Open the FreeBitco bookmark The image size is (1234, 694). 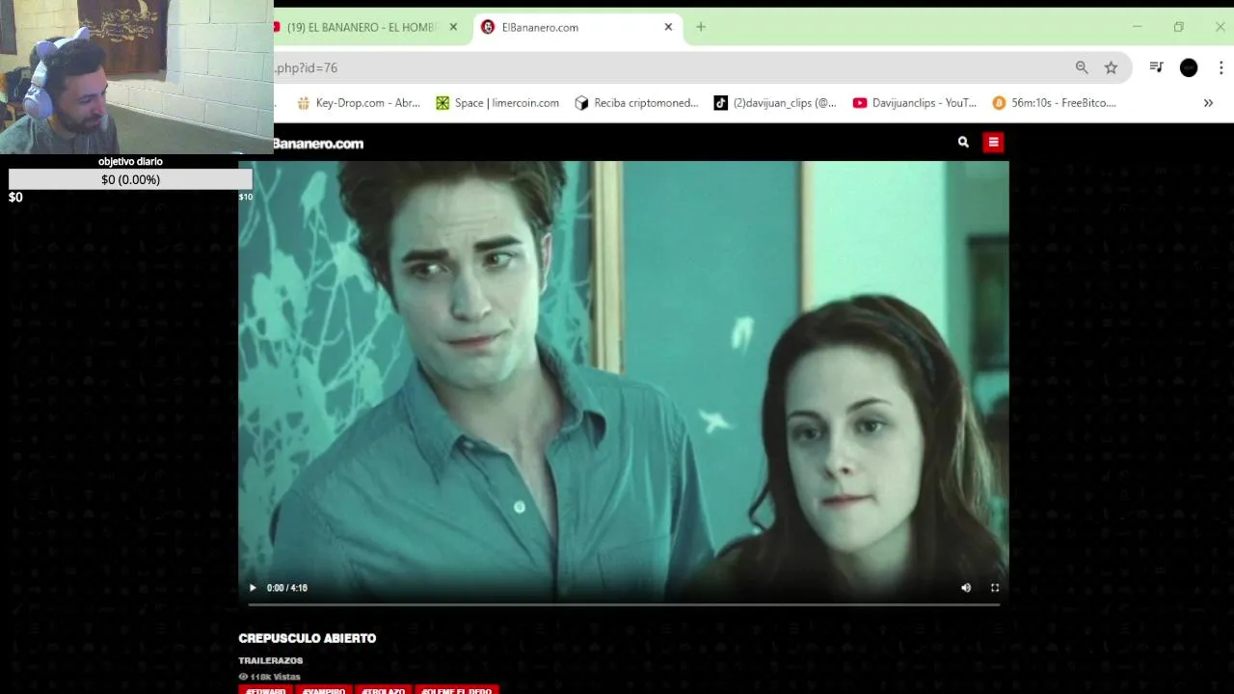1054,103
